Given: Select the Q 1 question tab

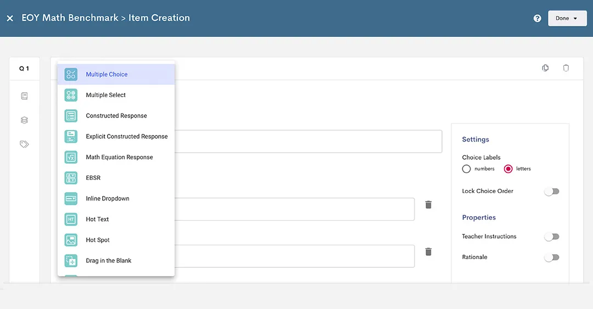Looking at the screenshot, I should [24, 69].
